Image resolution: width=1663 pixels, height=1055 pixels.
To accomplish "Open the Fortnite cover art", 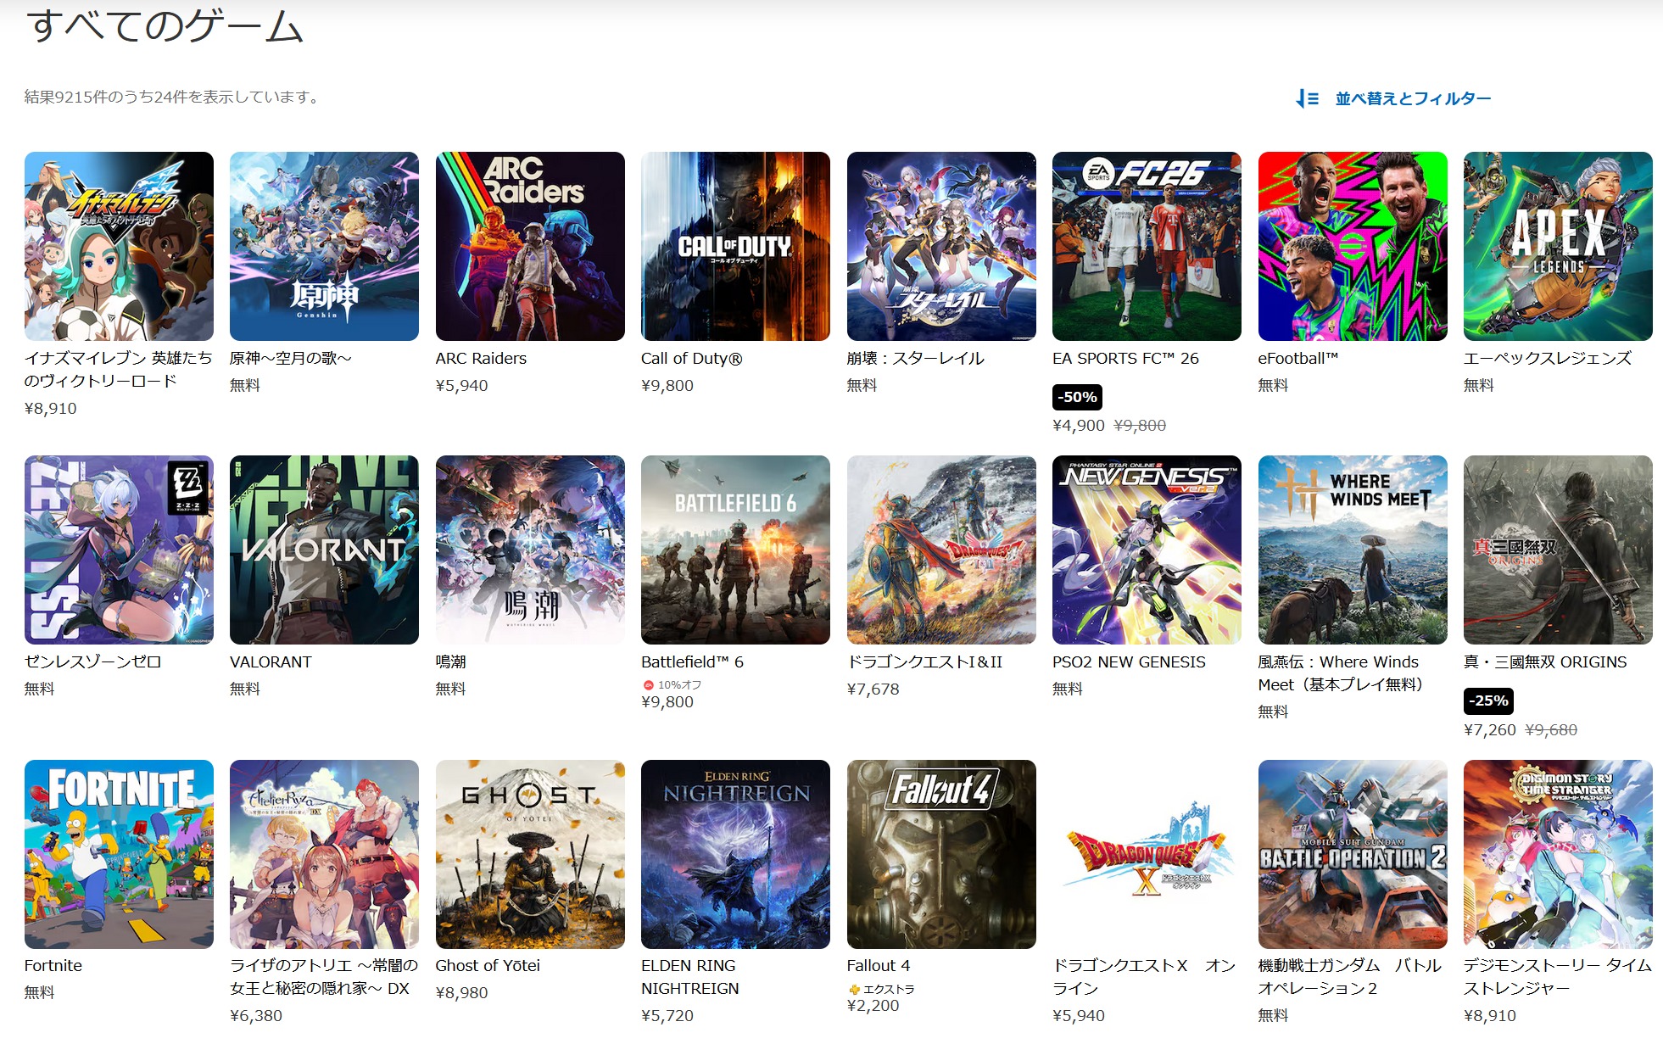I will 119,853.
